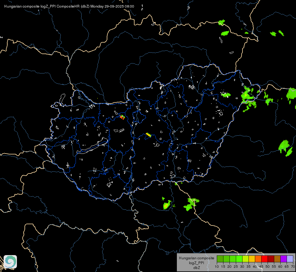Click the legend scale value 50
The height and width of the screenshot is (272, 296).
(x=268, y=267)
